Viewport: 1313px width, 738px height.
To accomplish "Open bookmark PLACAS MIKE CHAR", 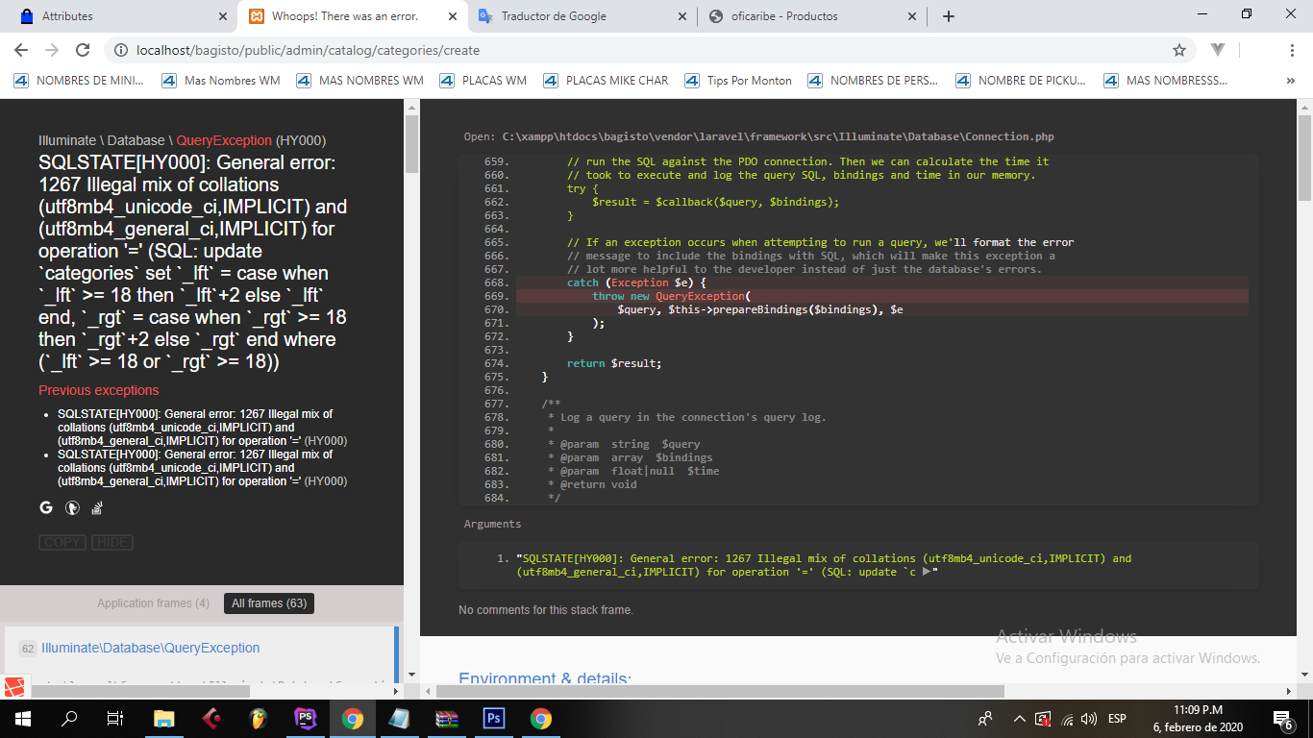I will coord(606,81).
